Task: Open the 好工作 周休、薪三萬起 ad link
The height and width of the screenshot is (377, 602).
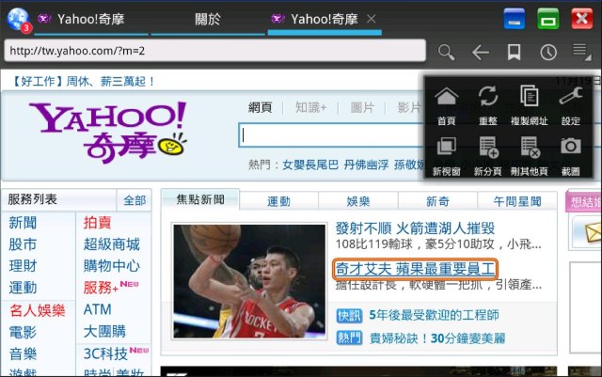Action: pos(83,82)
